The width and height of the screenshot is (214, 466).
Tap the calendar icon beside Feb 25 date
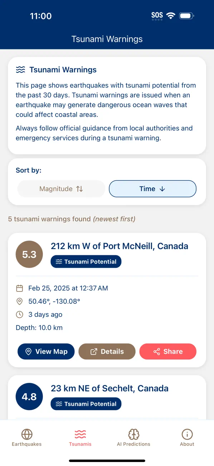point(20,288)
